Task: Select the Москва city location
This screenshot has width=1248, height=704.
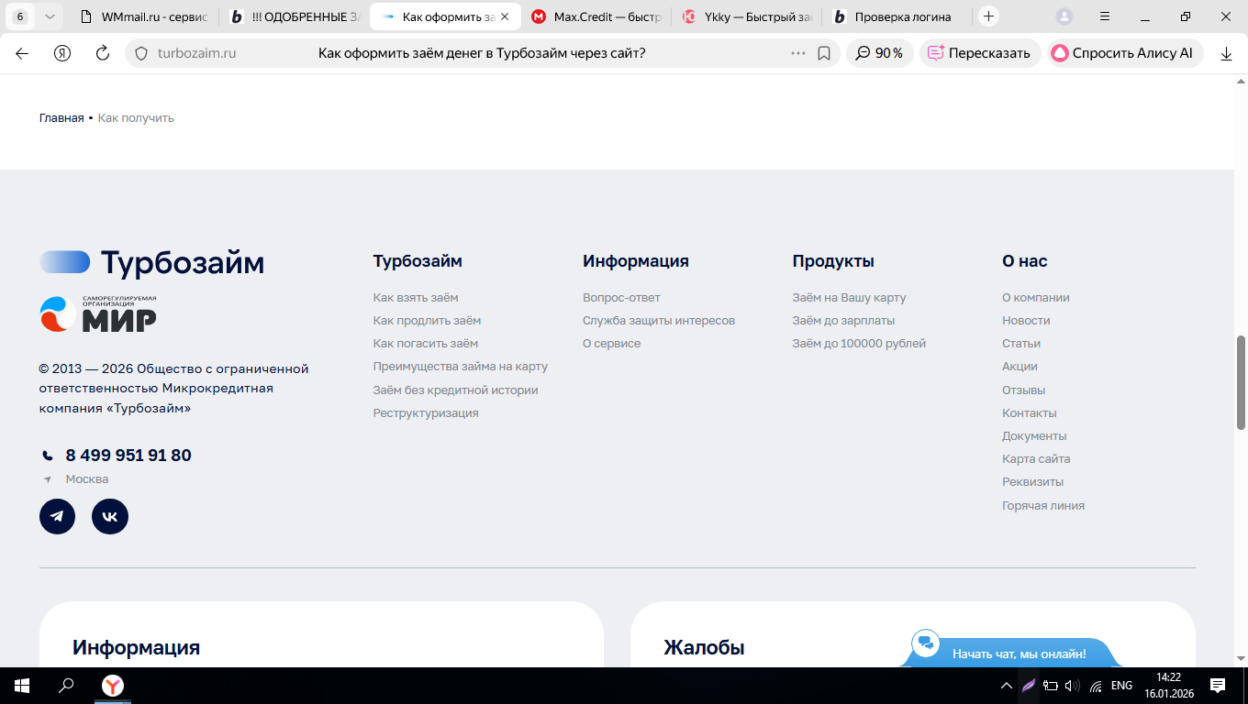Action: 87,478
